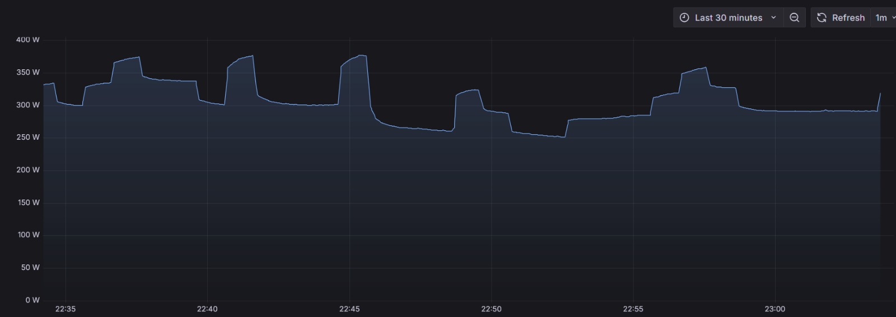Click the circular arrows refresh icon
The height and width of the screenshot is (317, 896).
click(822, 18)
